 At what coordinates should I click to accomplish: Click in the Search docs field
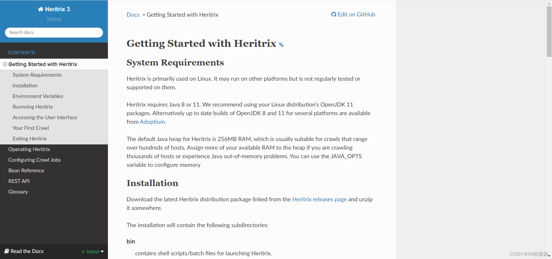[54, 32]
